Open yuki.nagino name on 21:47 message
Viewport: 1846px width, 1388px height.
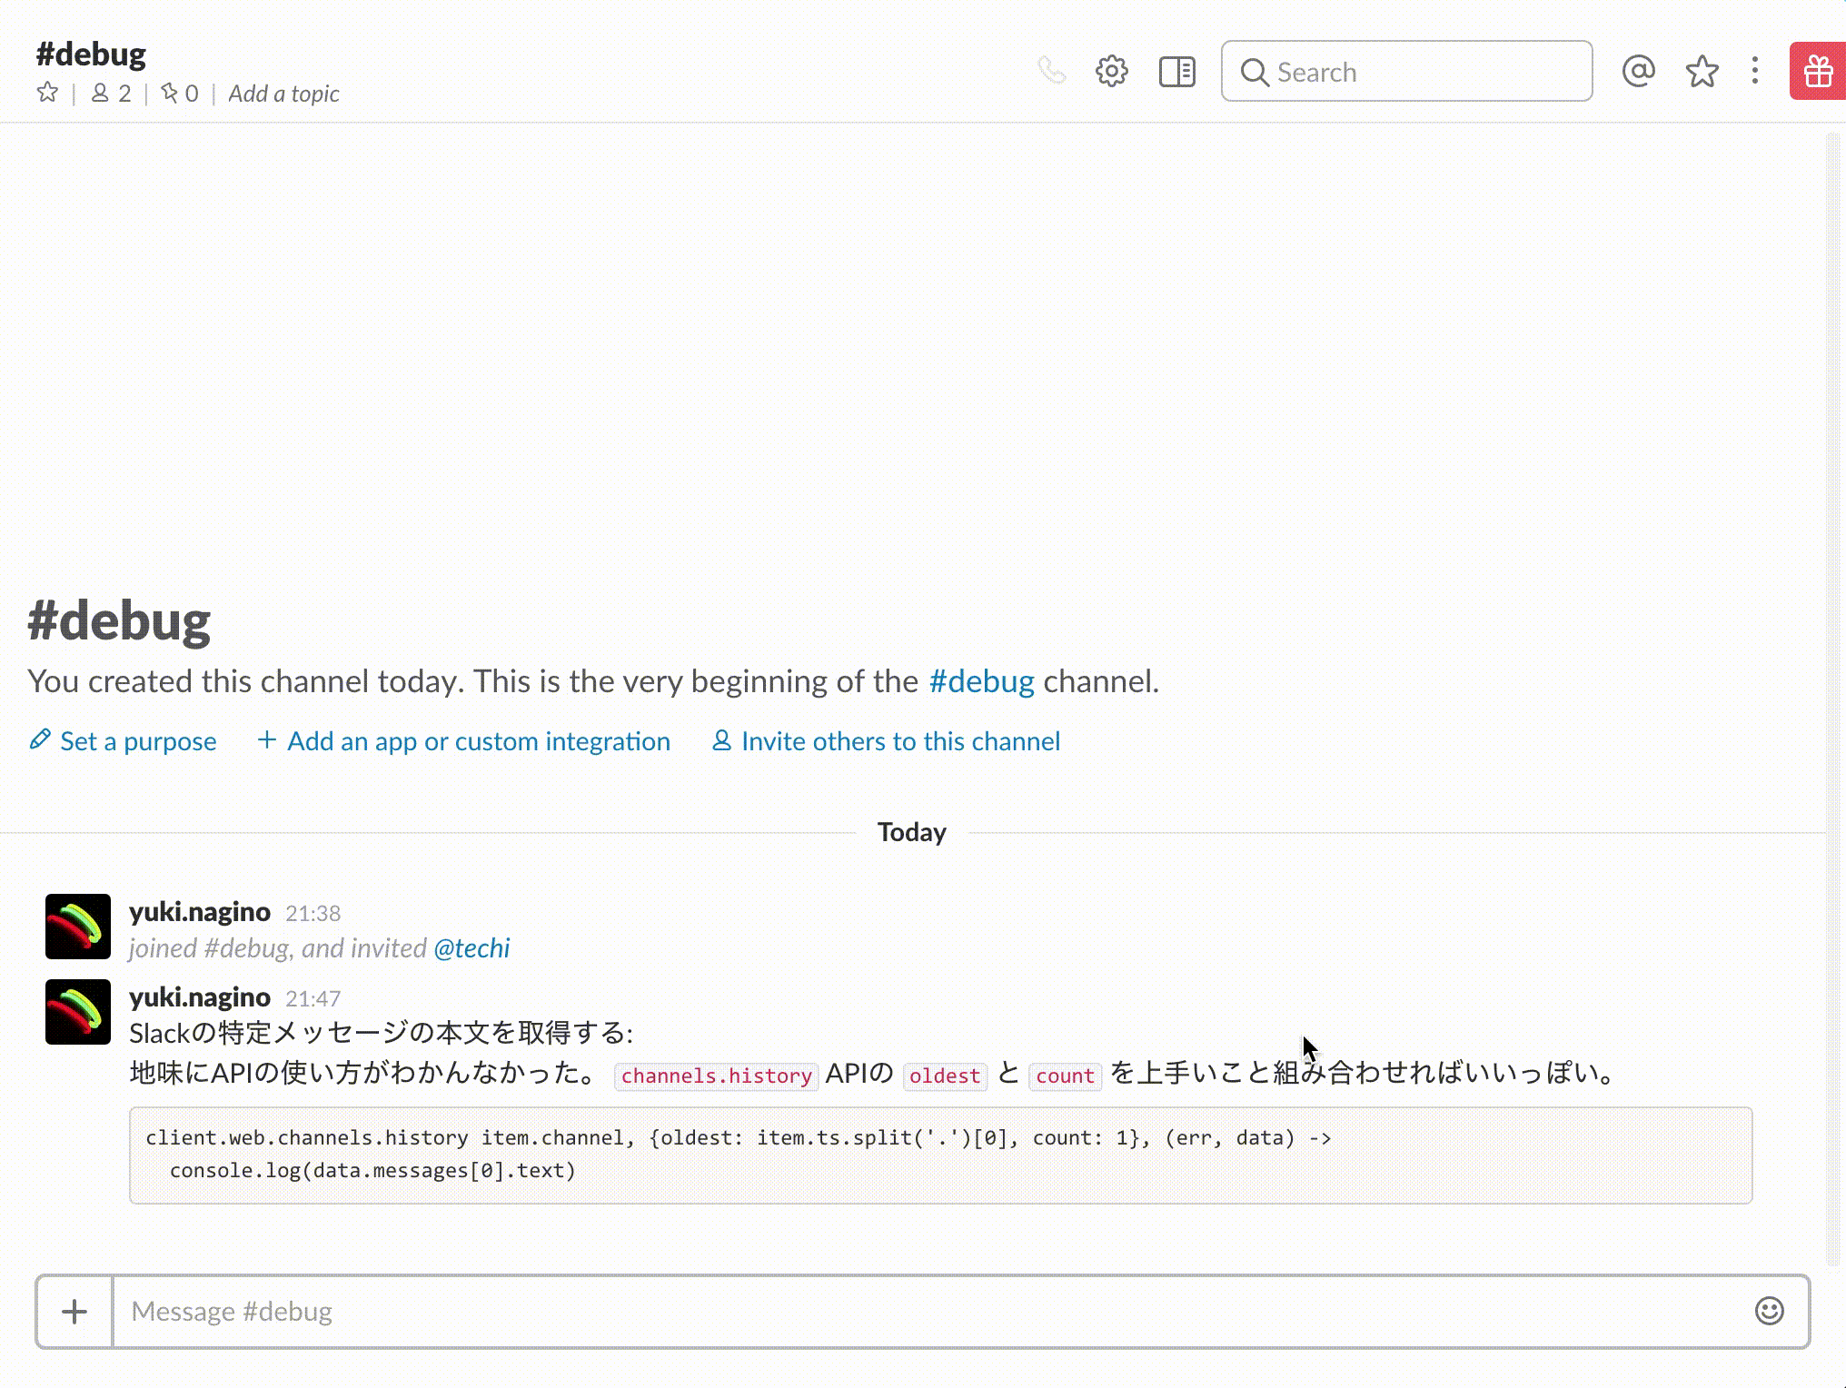[x=200, y=997]
